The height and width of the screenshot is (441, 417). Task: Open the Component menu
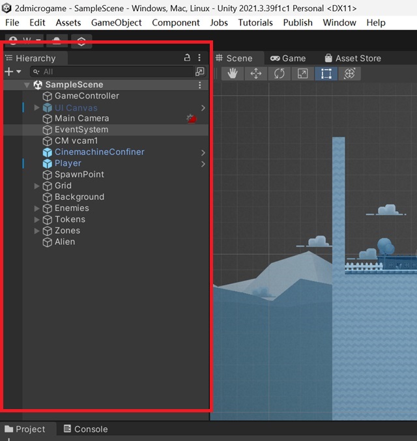pyautogui.click(x=176, y=23)
